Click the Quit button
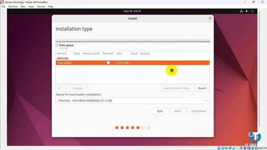Screen dimensions: 267x150 (x=160, y=111)
